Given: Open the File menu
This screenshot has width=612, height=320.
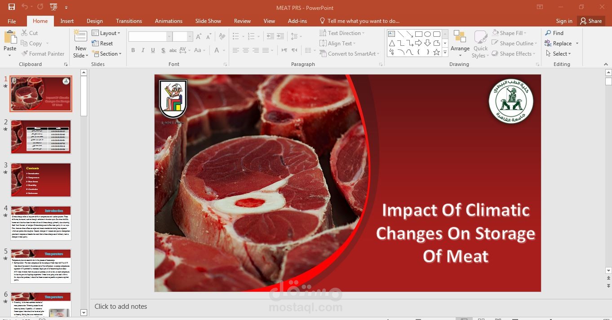Looking at the screenshot, I should pos(12,21).
